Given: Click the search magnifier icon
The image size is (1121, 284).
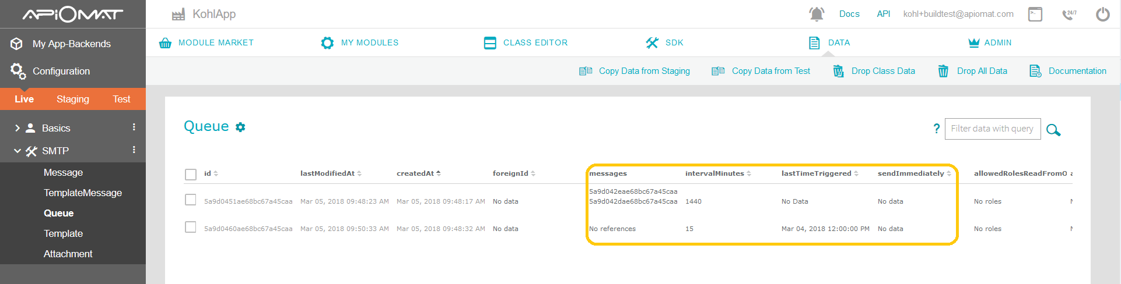Looking at the screenshot, I should pyautogui.click(x=1053, y=130).
